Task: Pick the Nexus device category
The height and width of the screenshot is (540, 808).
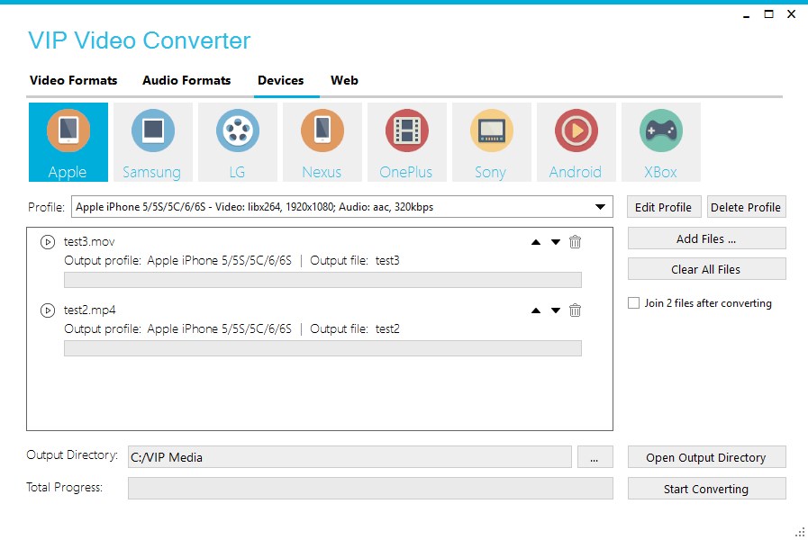Action: tap(322, 142)
